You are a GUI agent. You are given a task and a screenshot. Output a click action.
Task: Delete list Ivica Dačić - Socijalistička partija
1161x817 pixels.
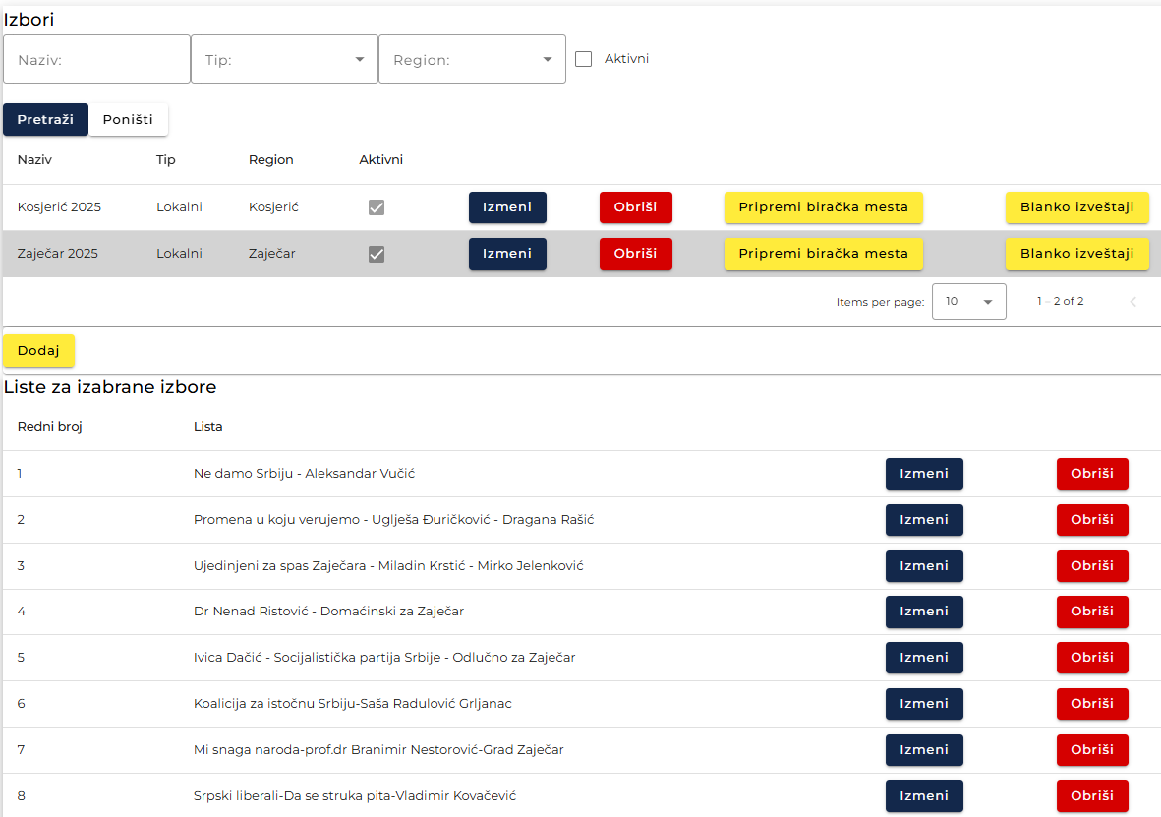[x=1092, y=658]
